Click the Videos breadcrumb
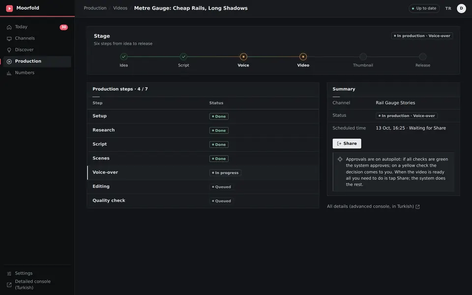 click(120, 8)
